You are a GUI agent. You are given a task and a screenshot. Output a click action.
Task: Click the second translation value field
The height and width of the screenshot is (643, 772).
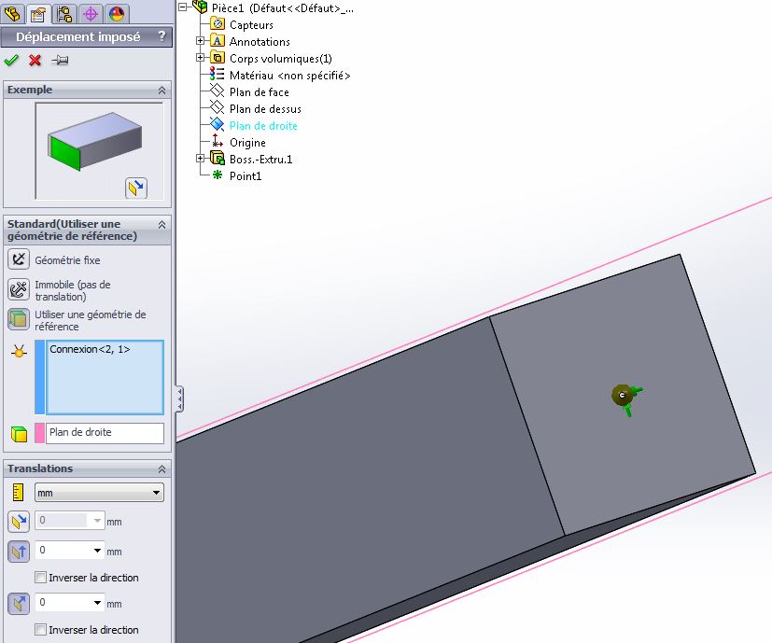(63, 550)
